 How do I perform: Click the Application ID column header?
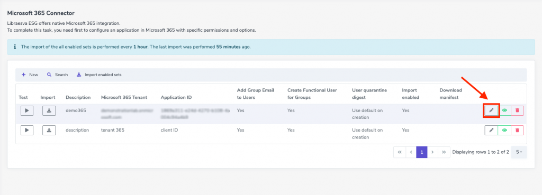176,97
